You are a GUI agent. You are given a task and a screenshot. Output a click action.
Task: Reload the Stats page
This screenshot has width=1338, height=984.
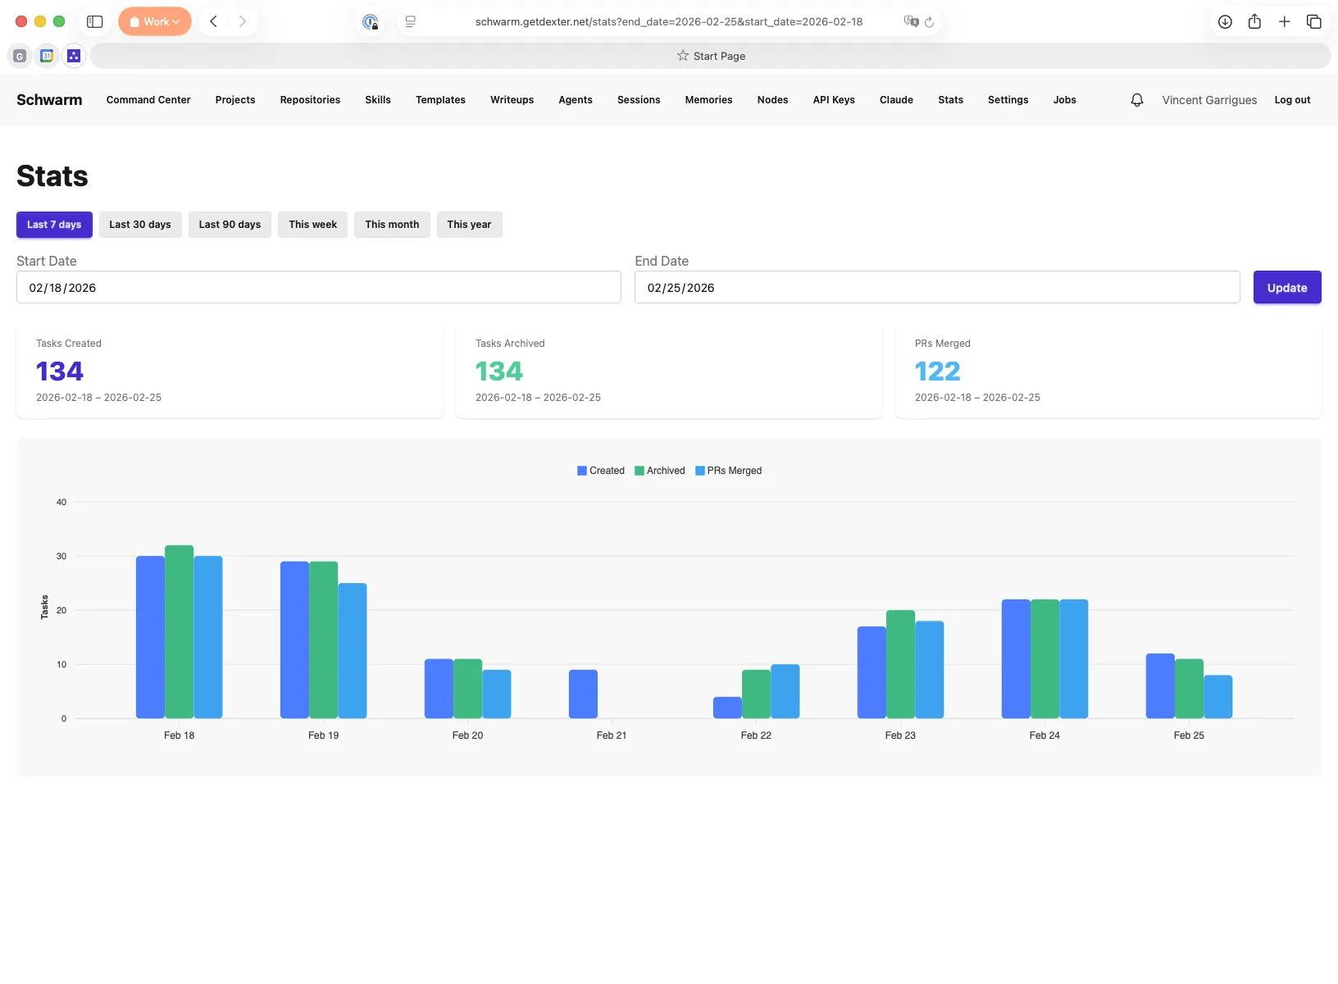(930, 22)
